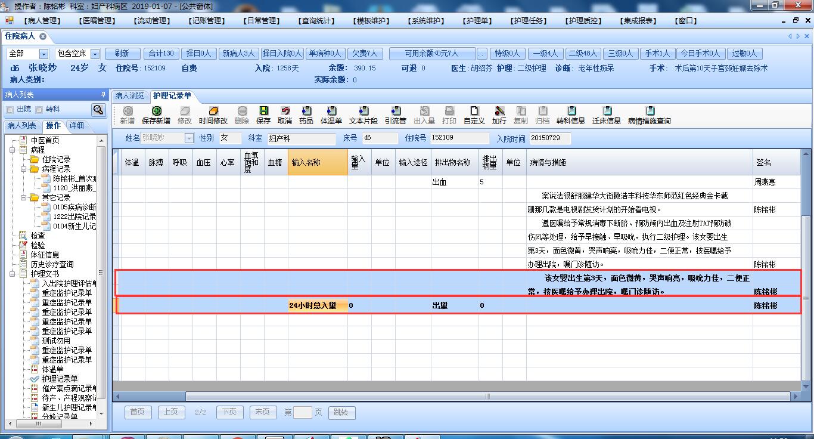Click the 修改 (modify) toolbar icon
Viewport: 814px width, 439px height.
tap(185, 111)
